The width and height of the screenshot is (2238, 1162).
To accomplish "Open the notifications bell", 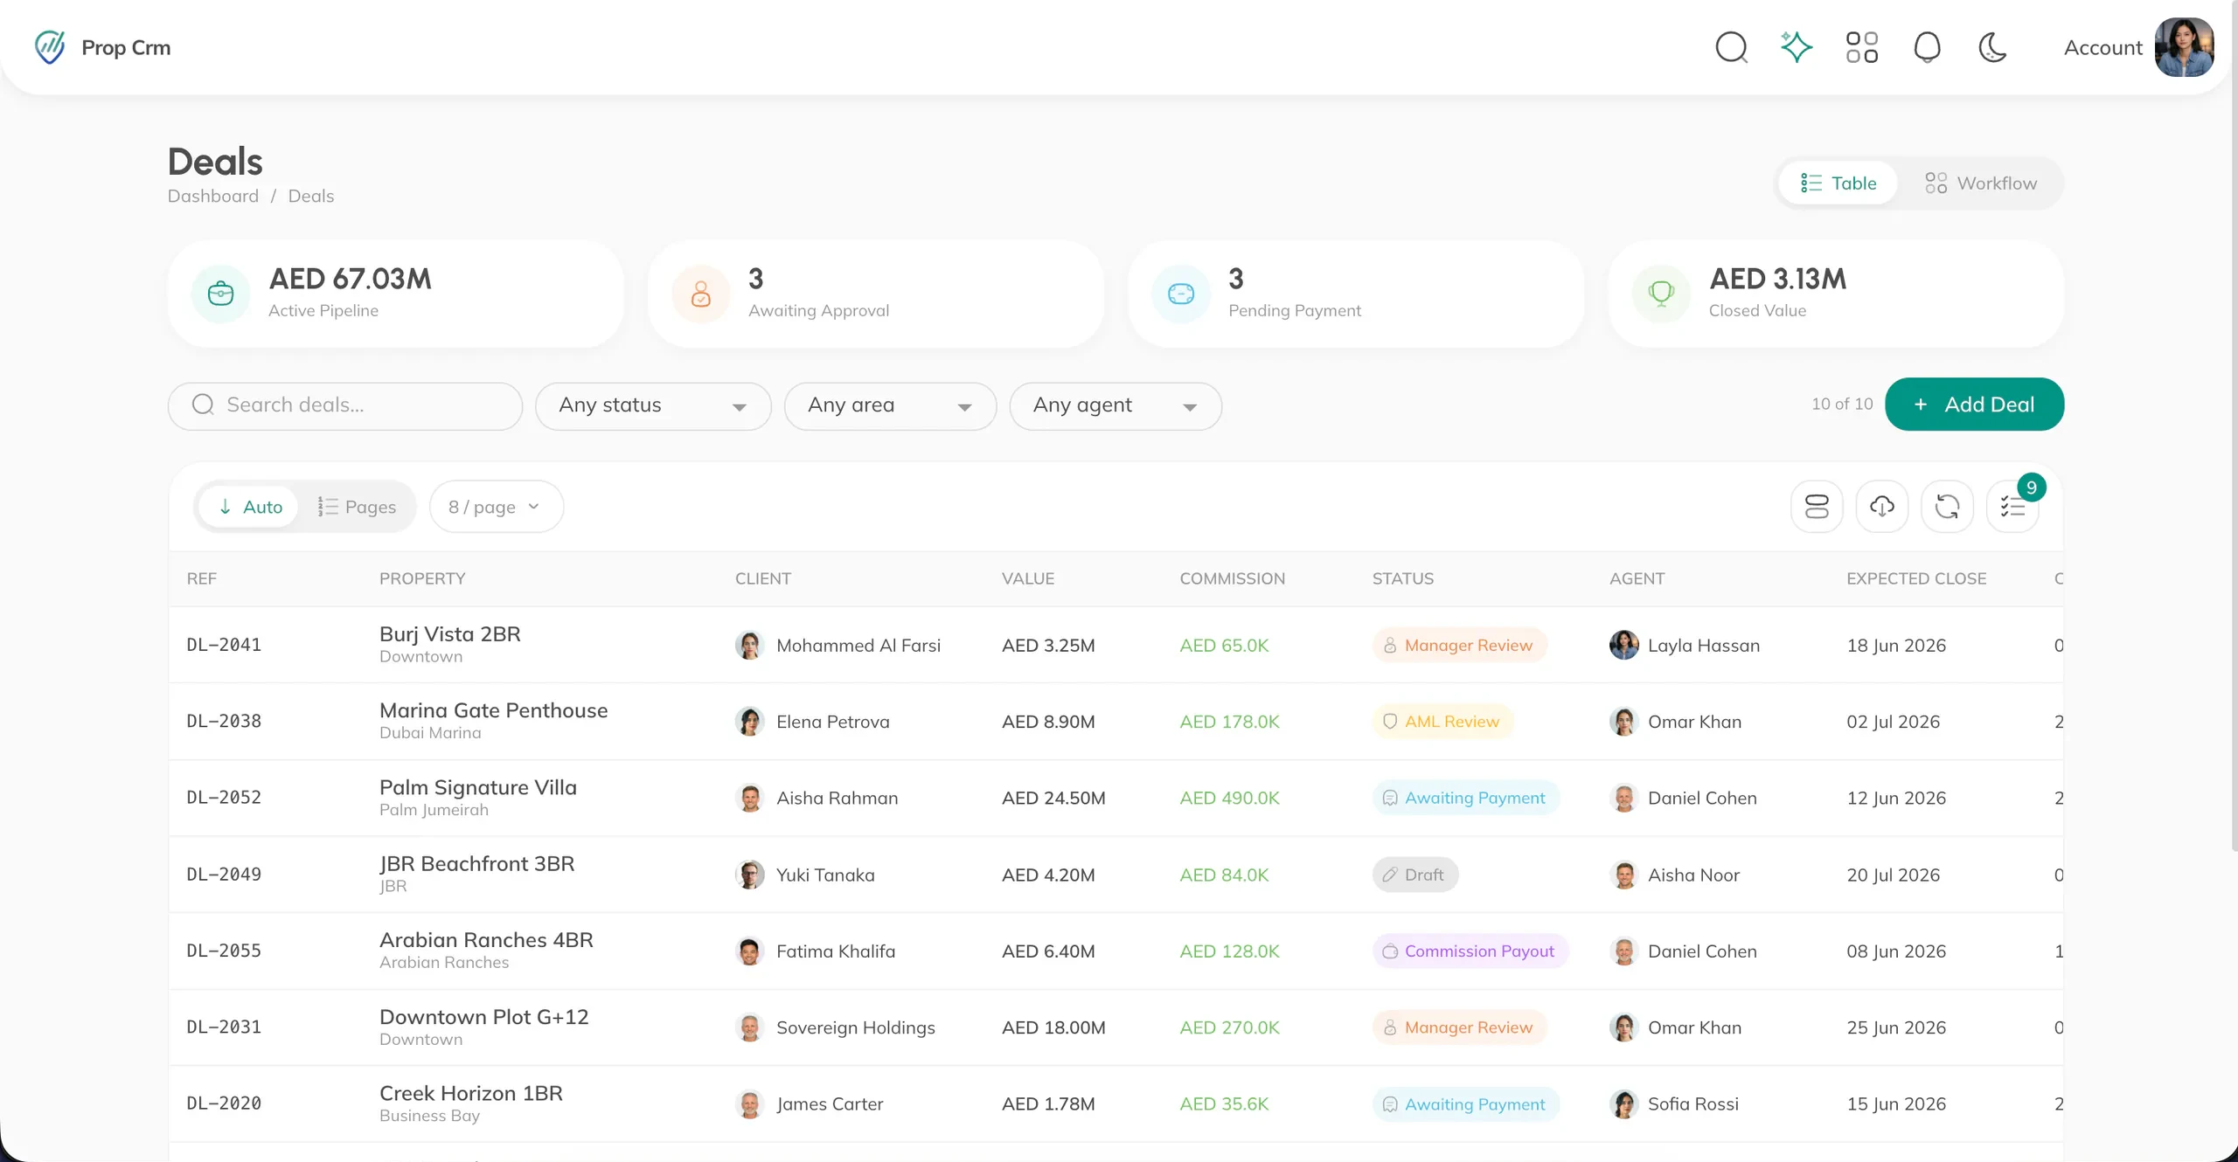I will tap(1928, 47).
